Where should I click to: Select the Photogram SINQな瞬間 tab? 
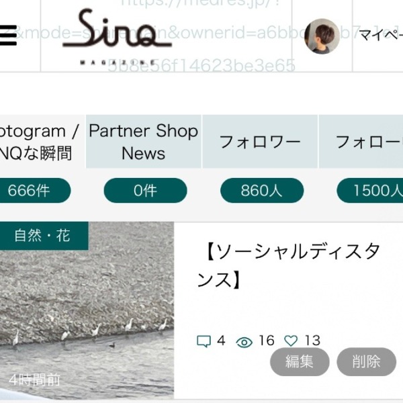[40, 142]
